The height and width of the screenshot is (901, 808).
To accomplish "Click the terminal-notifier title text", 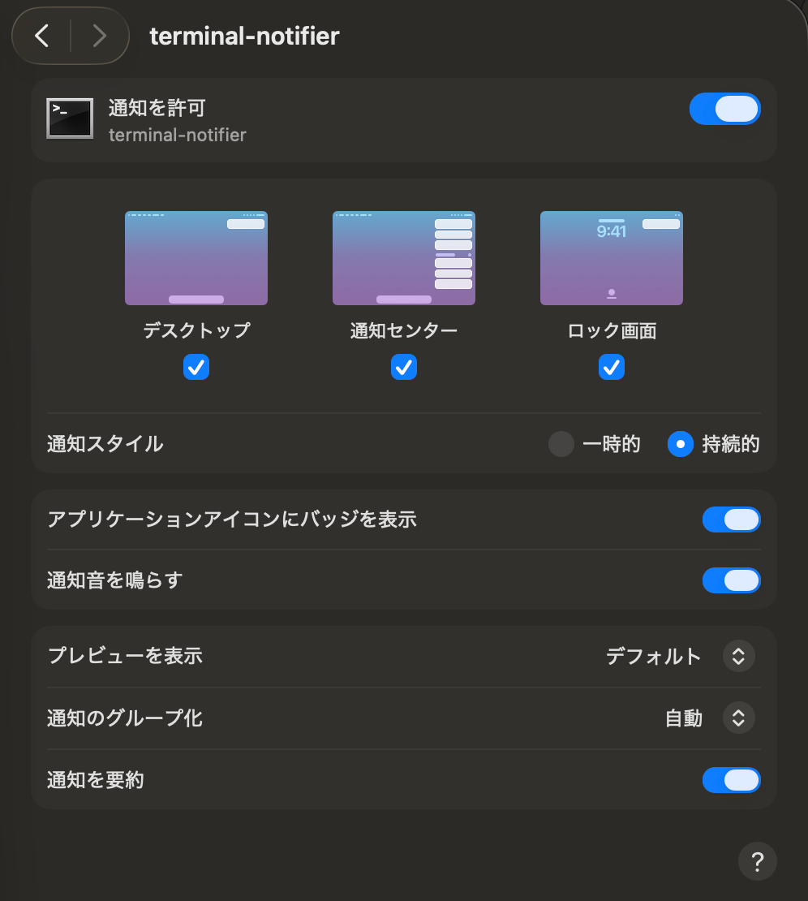I will click(x=245, y=36).
